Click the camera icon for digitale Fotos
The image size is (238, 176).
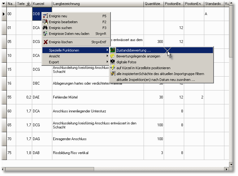[x=113, y=62]
